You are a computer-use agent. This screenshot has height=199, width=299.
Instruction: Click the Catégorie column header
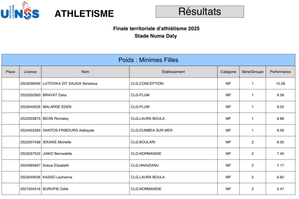[x=228, y=72]
